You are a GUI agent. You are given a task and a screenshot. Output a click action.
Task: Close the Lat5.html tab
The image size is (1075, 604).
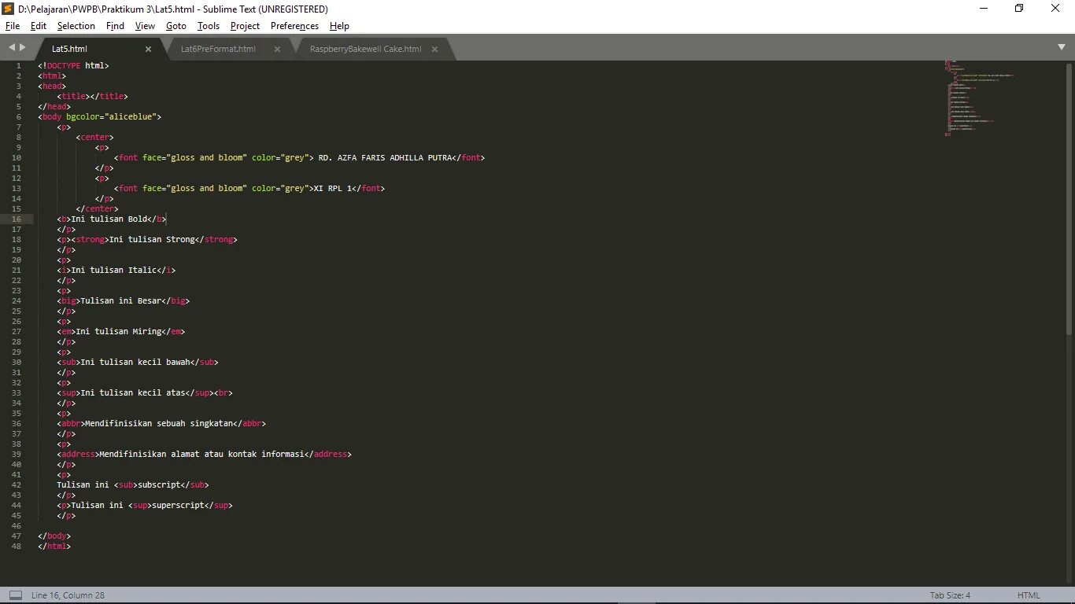tap(148, 49)
